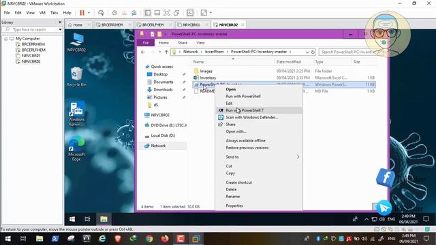Expand the address bar history dropdown
The image size is (436, 245).
coord(307,52)
